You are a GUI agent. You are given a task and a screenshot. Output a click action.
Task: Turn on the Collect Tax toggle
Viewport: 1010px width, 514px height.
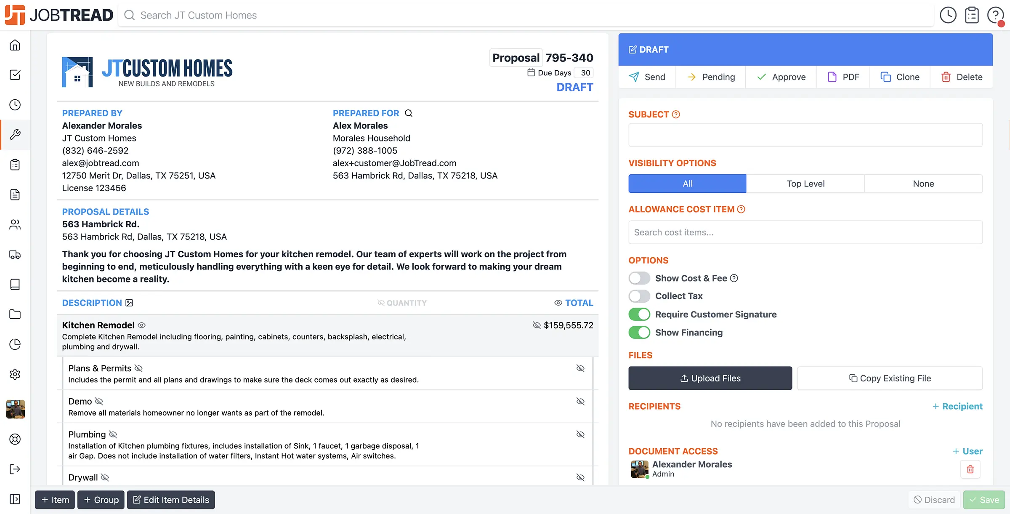tap(639, 296)
